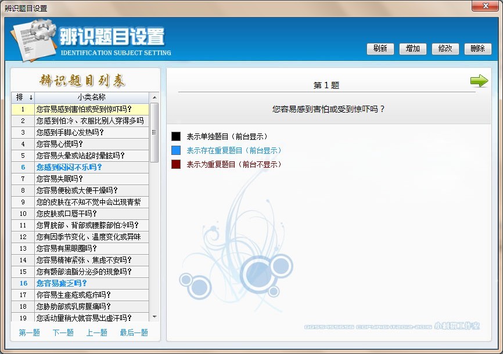The width and height of the screenshot is (503, 354).
Task: Go to 上一题 previous question link
Action: tap(97, 333)
